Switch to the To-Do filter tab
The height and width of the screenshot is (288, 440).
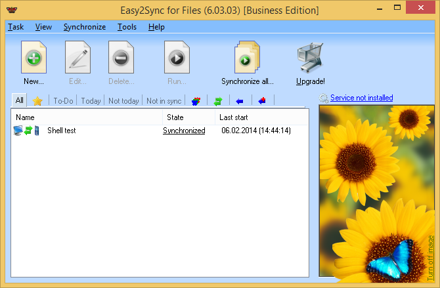tap(63, 101)
